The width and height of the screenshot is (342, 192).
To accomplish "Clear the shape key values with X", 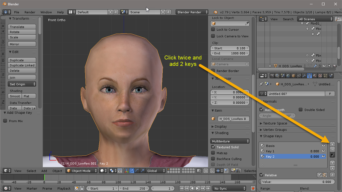I will 332,175.
